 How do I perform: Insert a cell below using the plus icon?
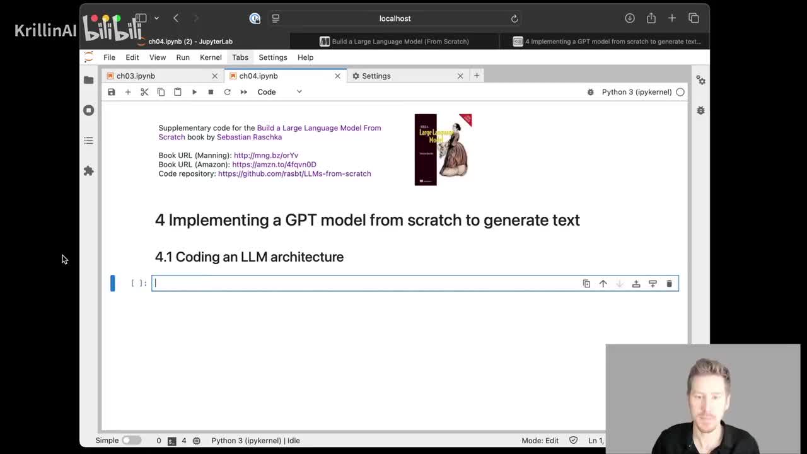pyautogui.click(x=128, y=92)
